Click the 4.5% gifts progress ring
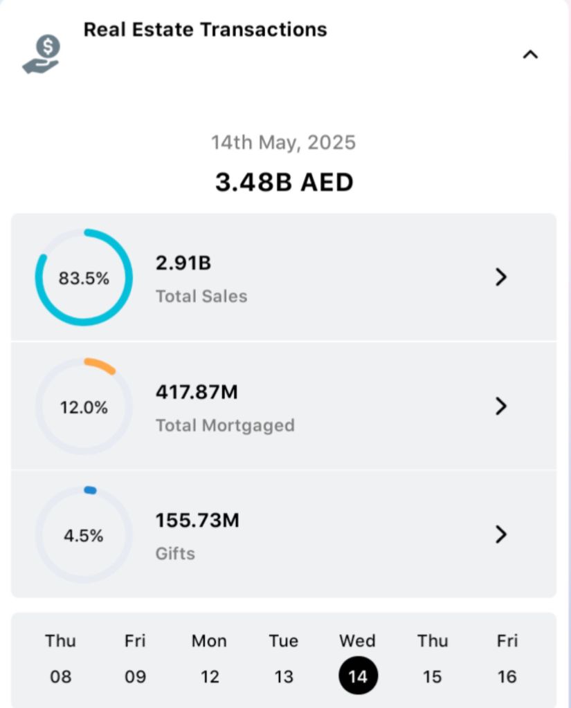Screen dimensions: 571x708 (x=84, y=535)
